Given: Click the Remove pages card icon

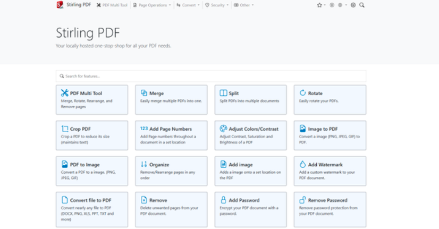Looking at the screenshot, I should (x=144, y=200).
